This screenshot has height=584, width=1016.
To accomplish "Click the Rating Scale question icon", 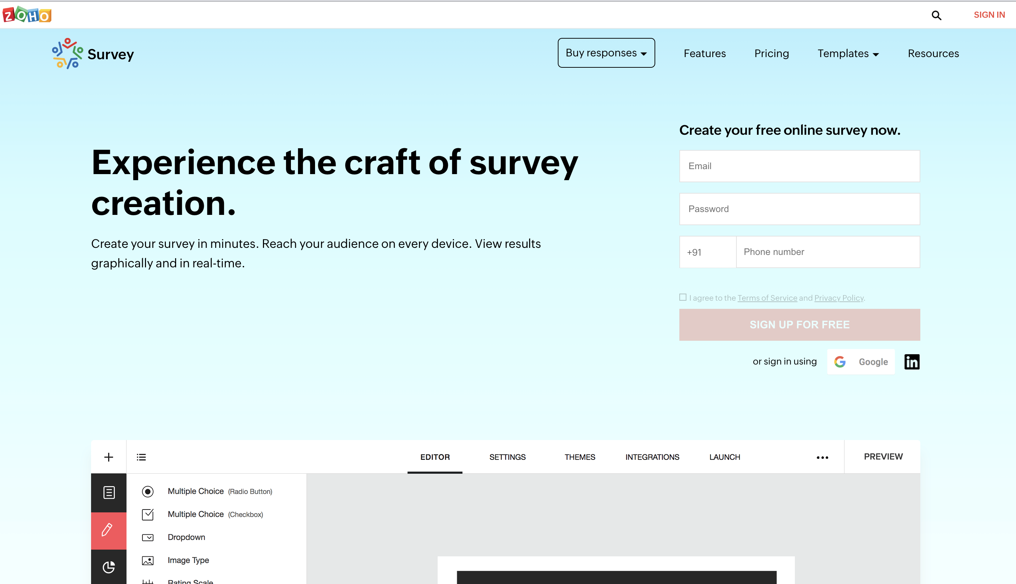I will click(x=147, y=580).
